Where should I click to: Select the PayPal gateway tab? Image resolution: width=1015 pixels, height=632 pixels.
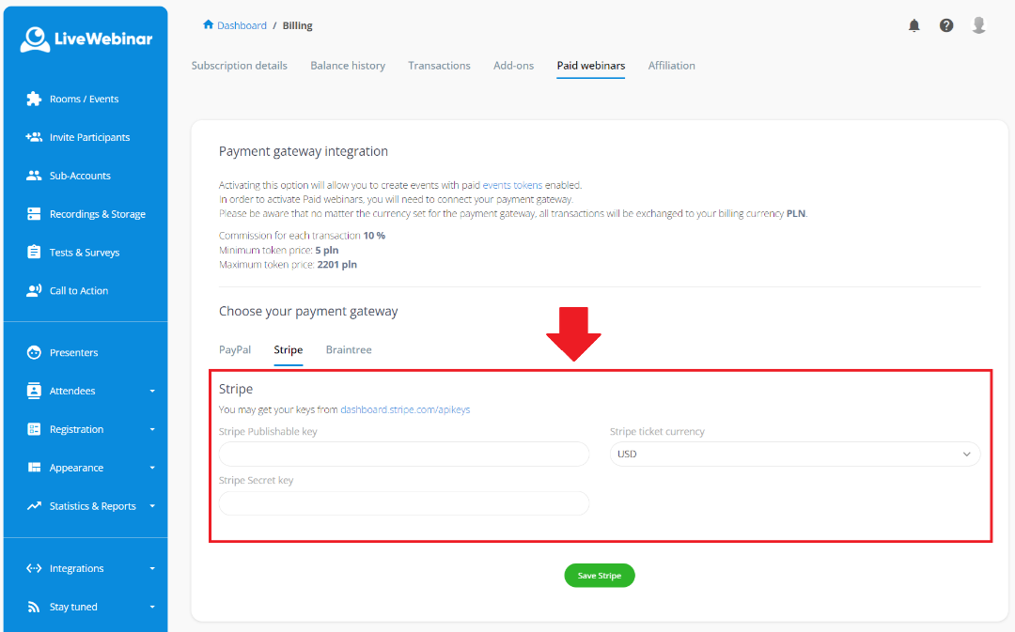tap(235, 349)
